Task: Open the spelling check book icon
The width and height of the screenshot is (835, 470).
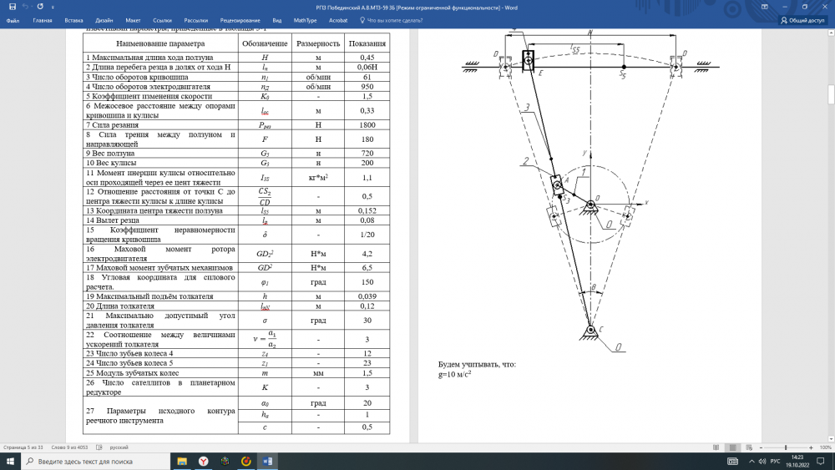Action: click(x=99, y=447)
